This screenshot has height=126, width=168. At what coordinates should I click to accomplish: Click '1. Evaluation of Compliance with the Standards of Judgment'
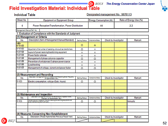click(48, 34)
